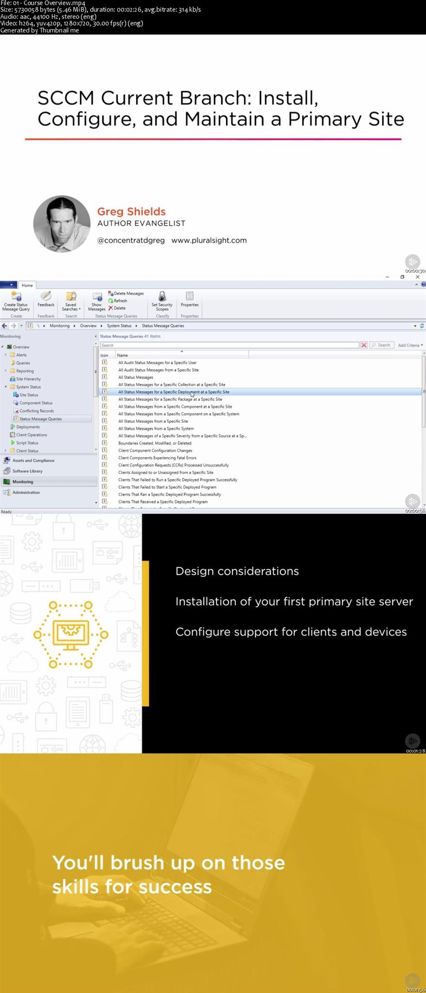Select All Status Messages for a Specific Collection row
Screen dimensions: 426x993
tap(172, 384)
